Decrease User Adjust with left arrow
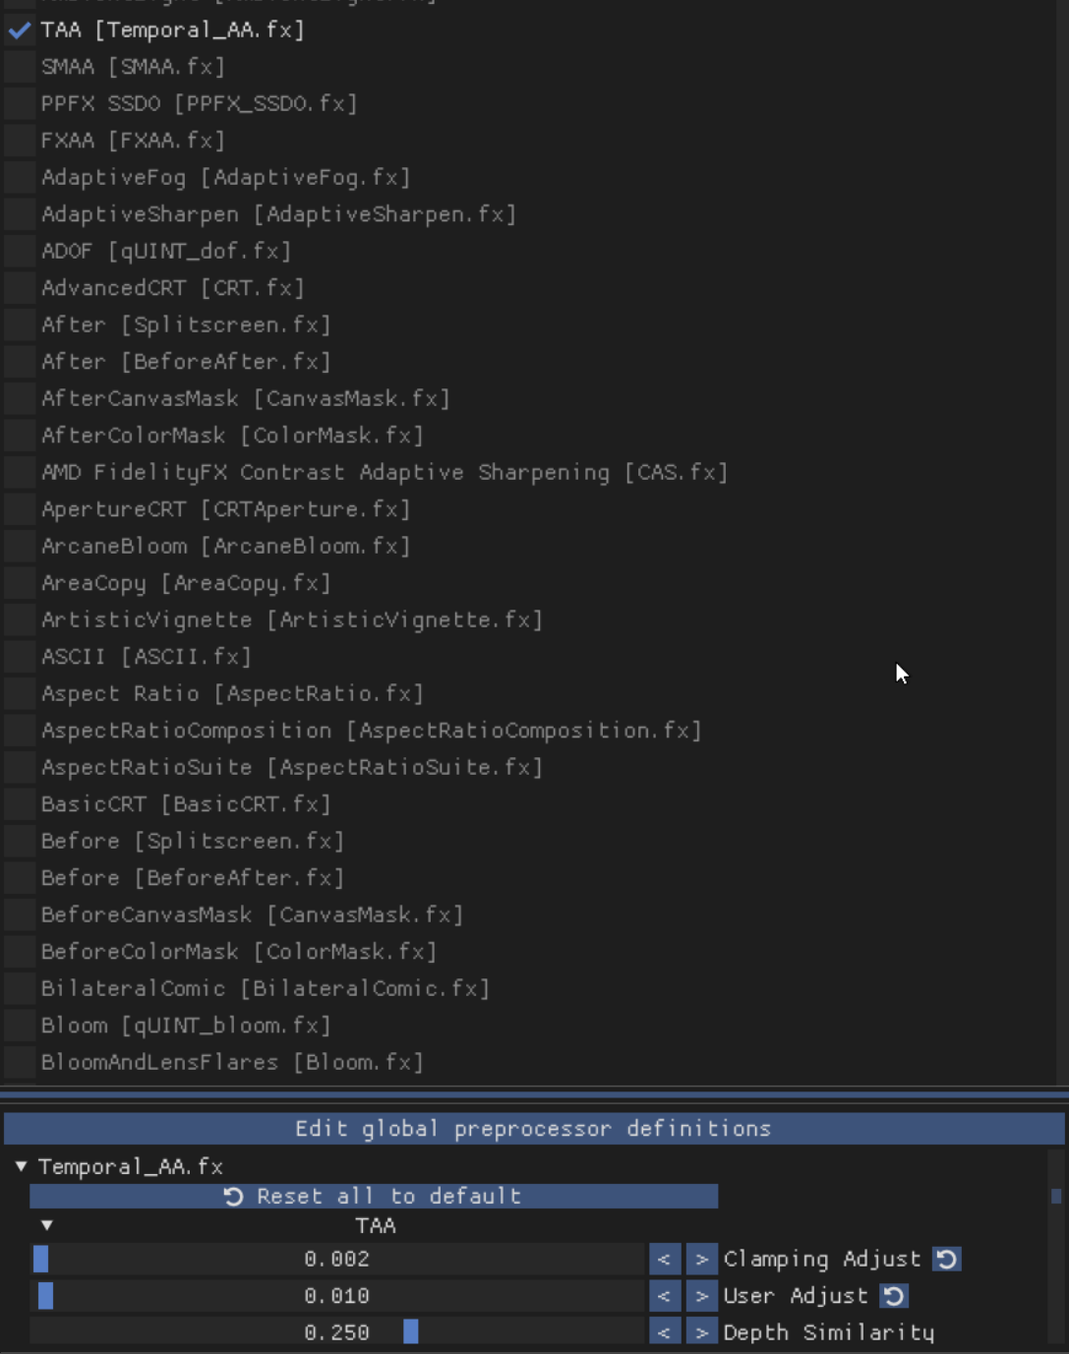Image resolution: width=1069 pixels, height=1354 pixels. [x=664, y=1296]
